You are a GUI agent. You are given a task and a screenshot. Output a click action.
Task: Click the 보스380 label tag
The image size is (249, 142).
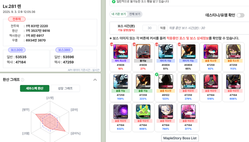pos(64,50)
